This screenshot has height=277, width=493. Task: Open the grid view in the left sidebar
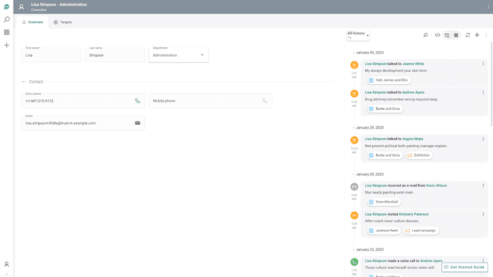[7, 32]
